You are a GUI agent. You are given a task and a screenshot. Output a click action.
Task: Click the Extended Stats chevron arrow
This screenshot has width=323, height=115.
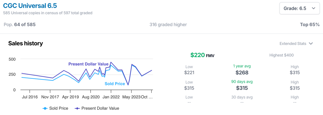point(311,44)
